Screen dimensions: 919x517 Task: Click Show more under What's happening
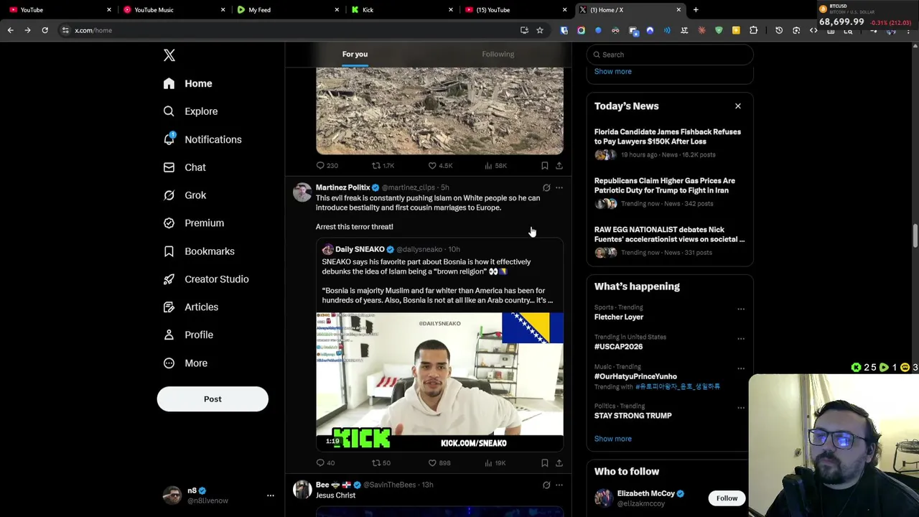coord(613,439)
